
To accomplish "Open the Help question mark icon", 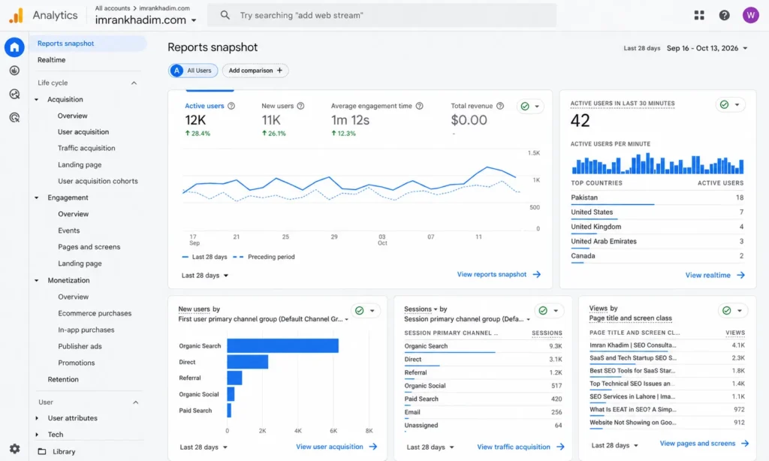I will (725, 15).
